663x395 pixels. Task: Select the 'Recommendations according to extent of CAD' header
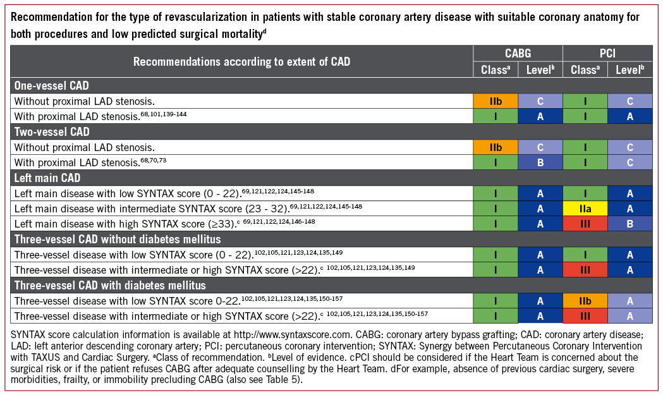(241, 61)
